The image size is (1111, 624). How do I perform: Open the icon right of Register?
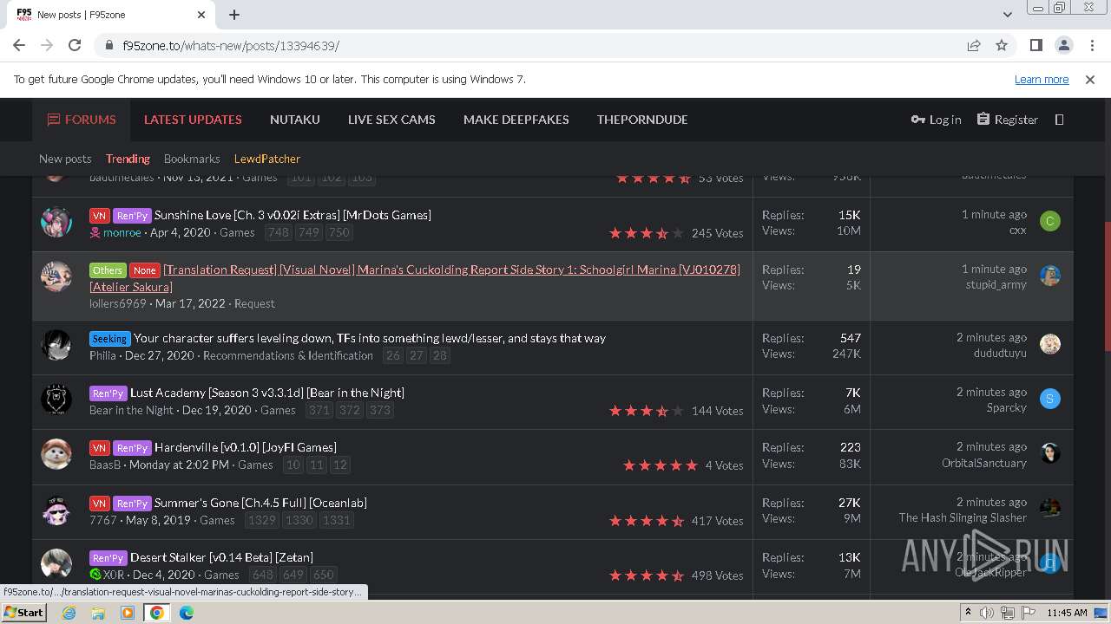tap(1059, 120)
